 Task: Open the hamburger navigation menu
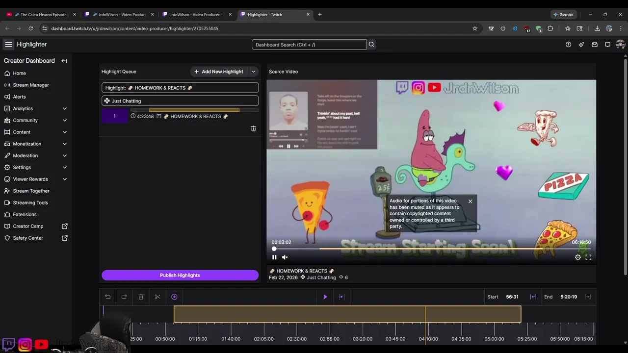[x=8, y=45]
